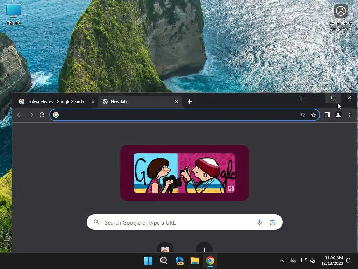Select the This PC desktop icon

point(14,15)
